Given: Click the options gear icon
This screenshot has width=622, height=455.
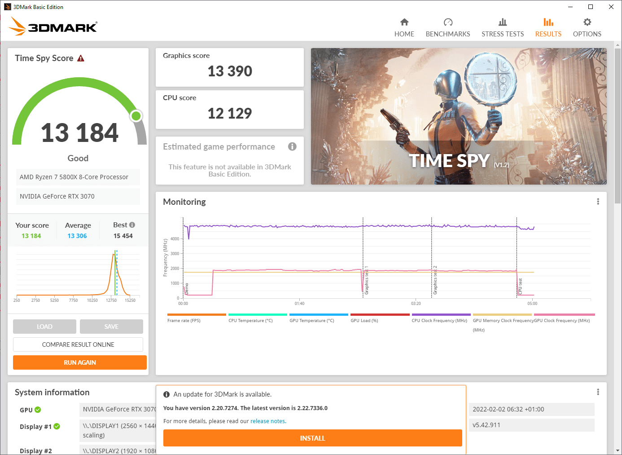Looking at the screenshot, I should pyautogui.click(x=587, y=22).
